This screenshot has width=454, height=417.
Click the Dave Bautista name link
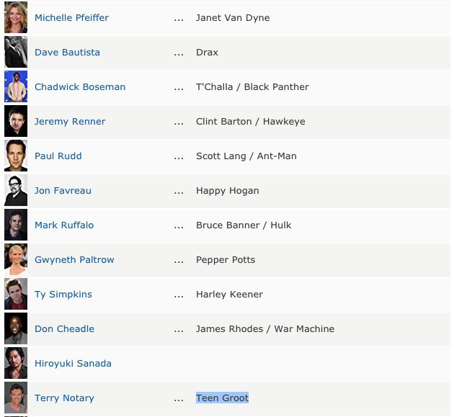point(67,52)
